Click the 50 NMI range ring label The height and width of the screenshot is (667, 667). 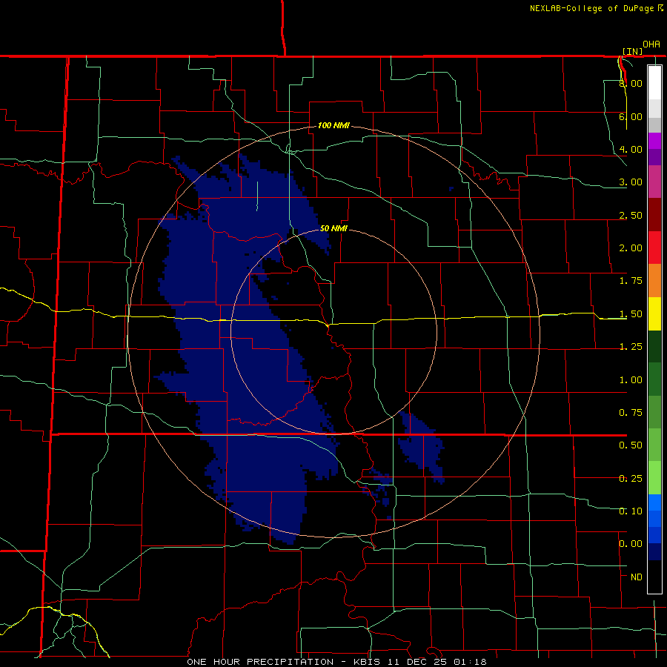[x=333, y=228]
